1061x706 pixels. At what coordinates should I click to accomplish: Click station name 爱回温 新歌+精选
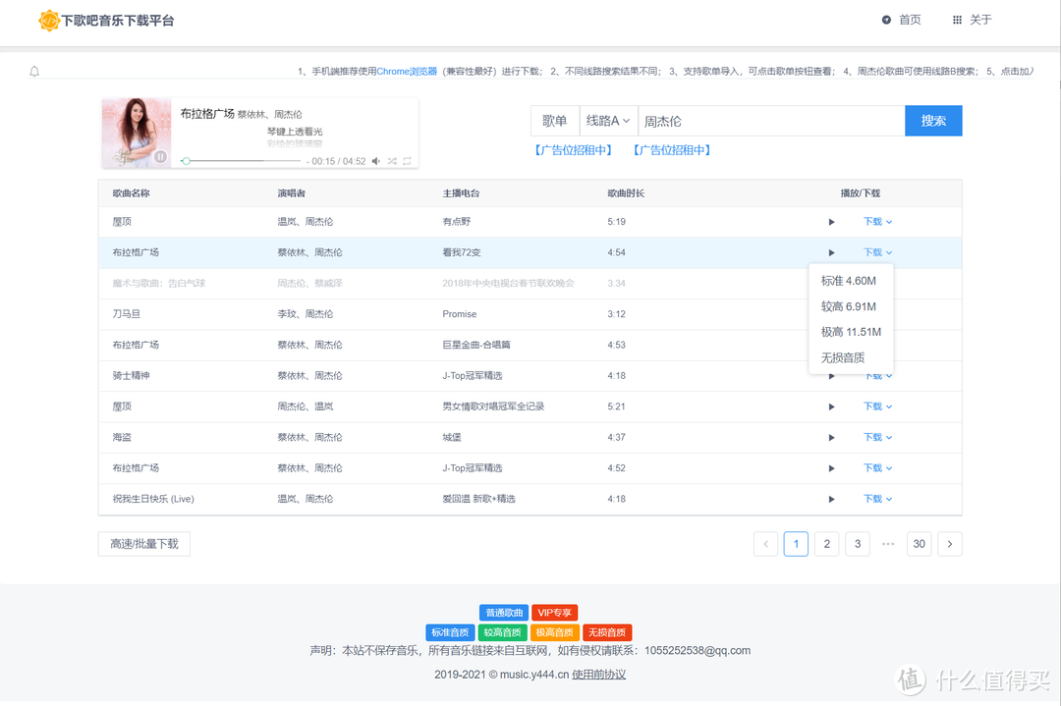point(479,499)
